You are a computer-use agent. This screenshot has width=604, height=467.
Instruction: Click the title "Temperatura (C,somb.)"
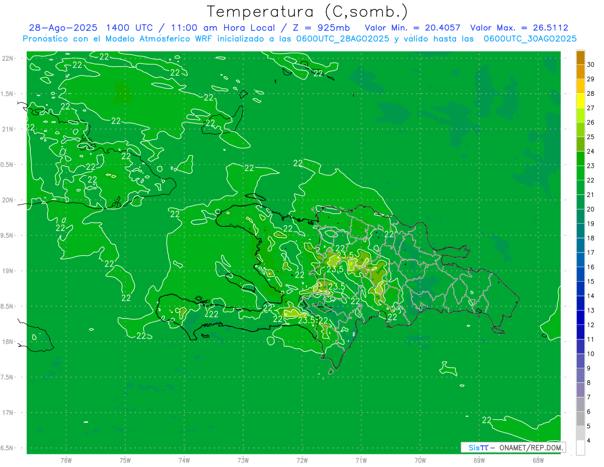pos(308,12)
